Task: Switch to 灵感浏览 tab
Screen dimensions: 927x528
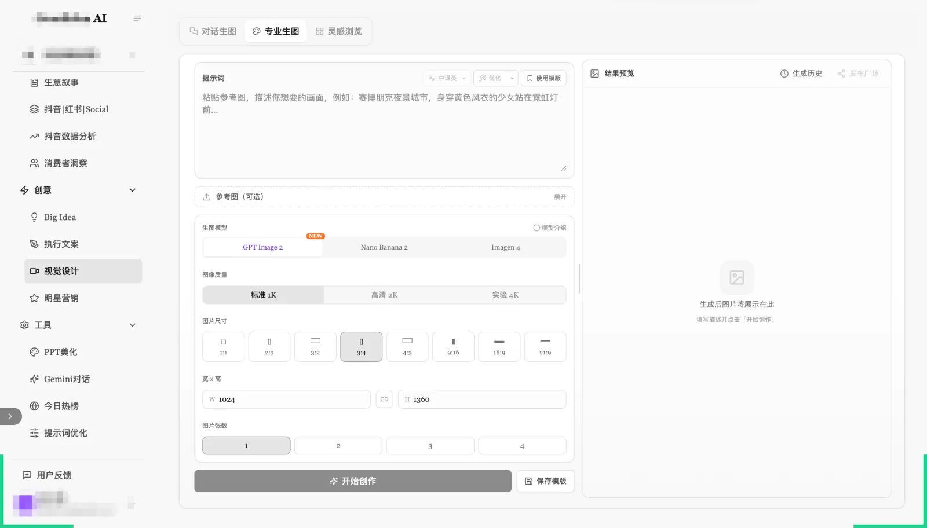Action: tap(339, 31)
